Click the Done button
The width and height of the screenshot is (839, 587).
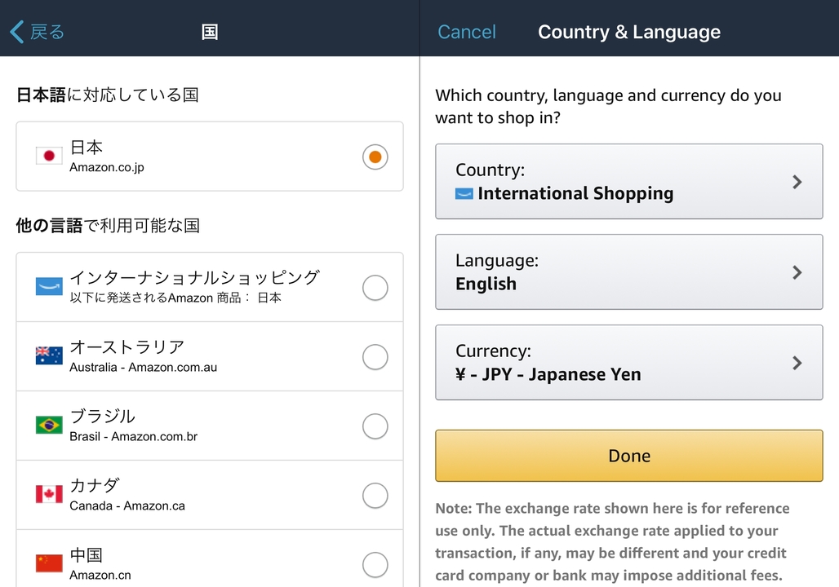coord(628,456)
